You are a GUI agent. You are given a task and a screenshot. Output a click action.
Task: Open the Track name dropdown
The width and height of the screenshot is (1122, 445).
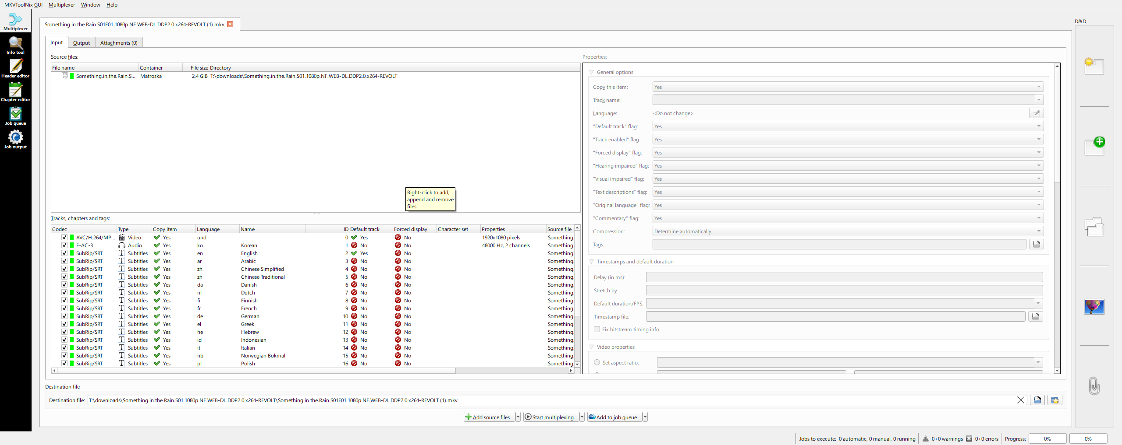pyautogui.click(x=1039, y=100)
